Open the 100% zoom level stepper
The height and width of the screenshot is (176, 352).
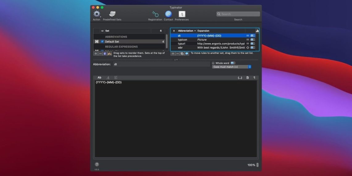258,165
